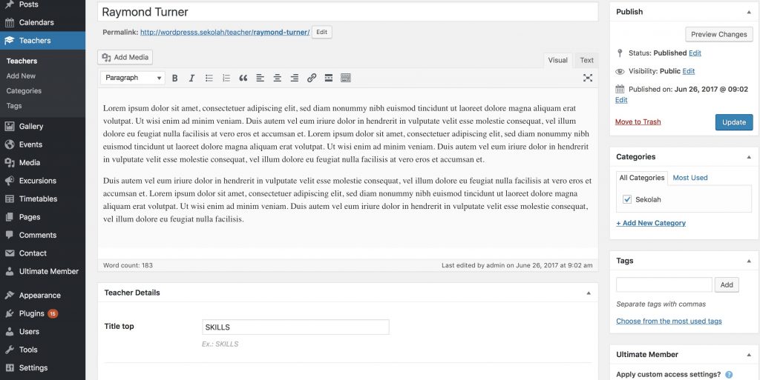Collapse the Ultimate Member panel
This screenshot has height=380, width=760.
click(749, 355)
